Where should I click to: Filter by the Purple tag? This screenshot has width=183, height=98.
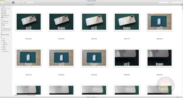(4, 50)
